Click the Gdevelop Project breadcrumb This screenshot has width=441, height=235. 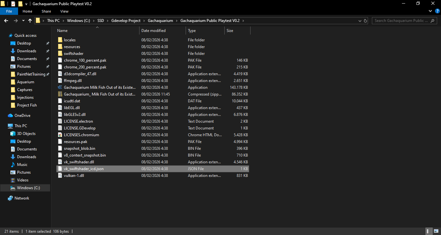(x=126, y=21)
